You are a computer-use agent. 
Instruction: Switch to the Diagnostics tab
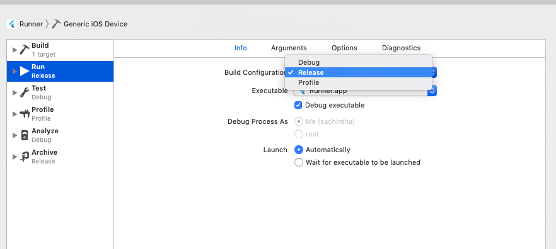point(401,48)
